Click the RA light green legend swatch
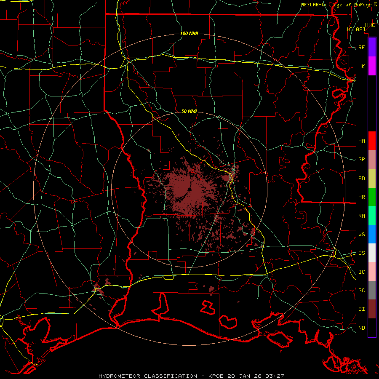 click(372, 216)
